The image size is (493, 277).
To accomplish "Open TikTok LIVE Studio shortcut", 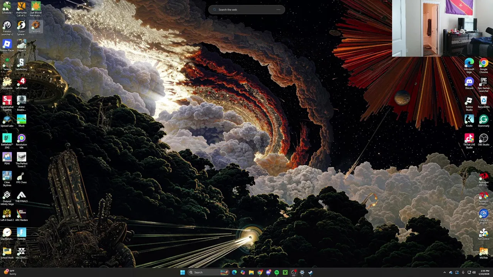I will [469, 141].
